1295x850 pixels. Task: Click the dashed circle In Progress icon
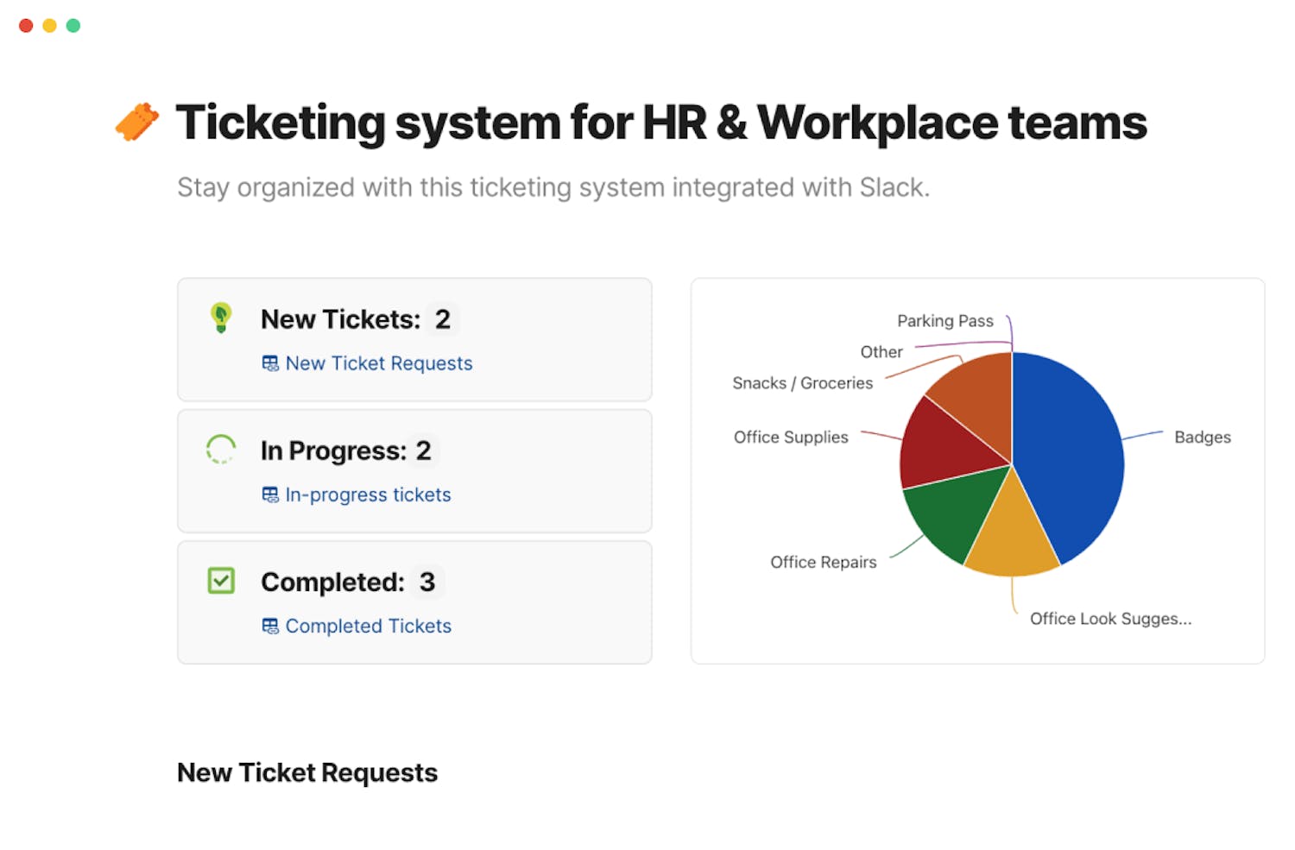point(221,450)
